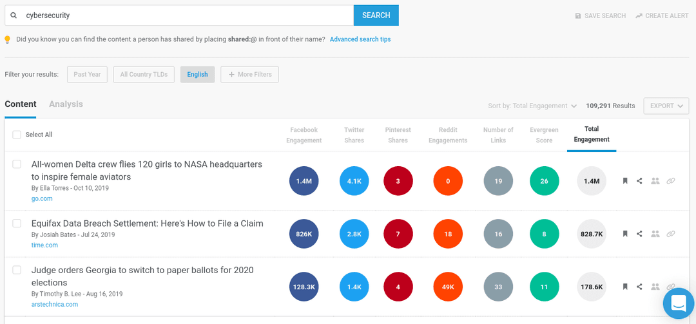
Task: Click author line By Josiah Bates
Action: (x=73, y=235)
